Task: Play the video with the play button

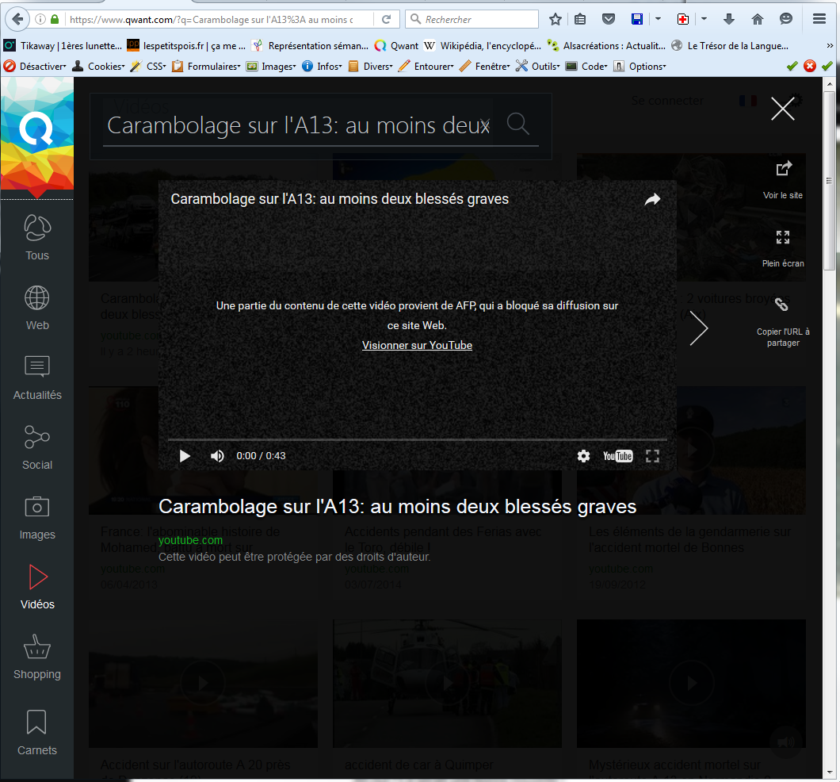Action: tap(185, 456)
